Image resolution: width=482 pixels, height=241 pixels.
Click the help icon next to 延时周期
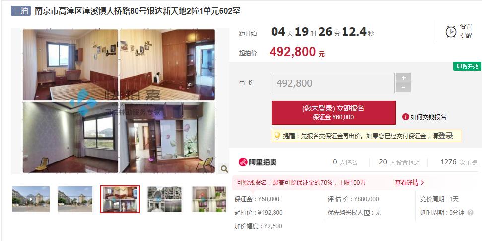pyautogui.click(x=470, y=212)
